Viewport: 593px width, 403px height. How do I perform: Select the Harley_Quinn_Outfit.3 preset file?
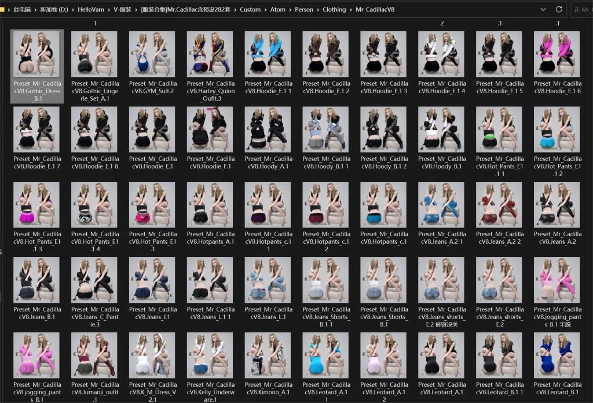pos(210,54)
